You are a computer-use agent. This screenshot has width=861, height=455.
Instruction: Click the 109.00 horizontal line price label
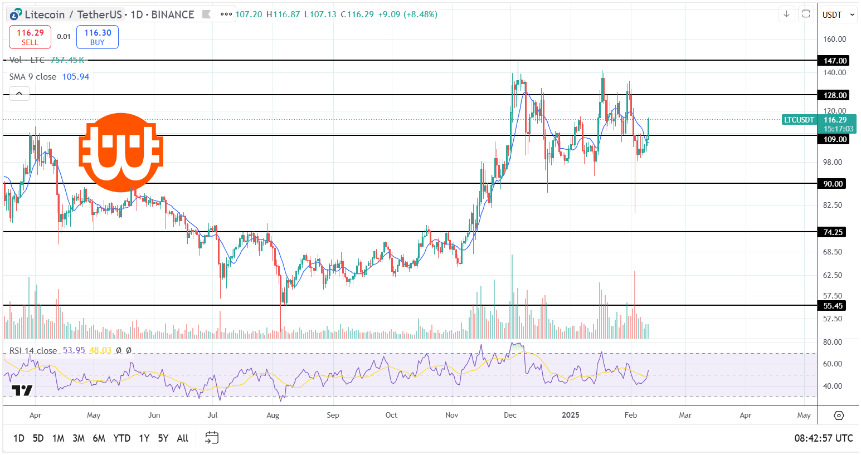click(x=833, y=139)
